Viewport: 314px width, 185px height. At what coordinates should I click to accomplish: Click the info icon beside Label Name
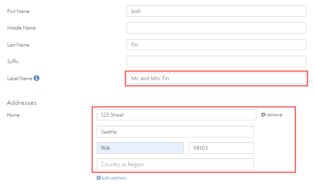[x=37, y=78]
